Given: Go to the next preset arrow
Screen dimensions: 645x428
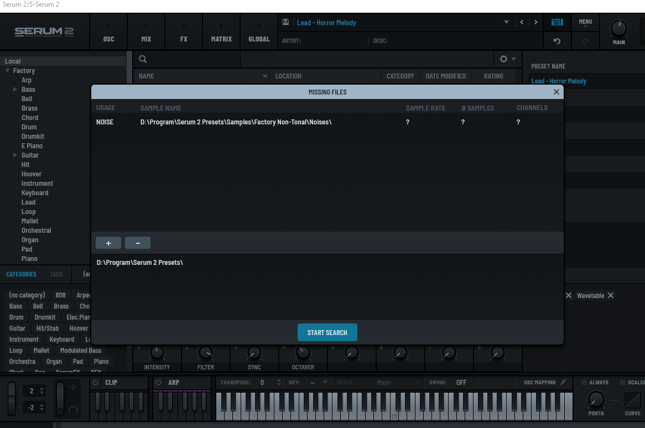Looking at the screenshot, I should coord(535,22).
